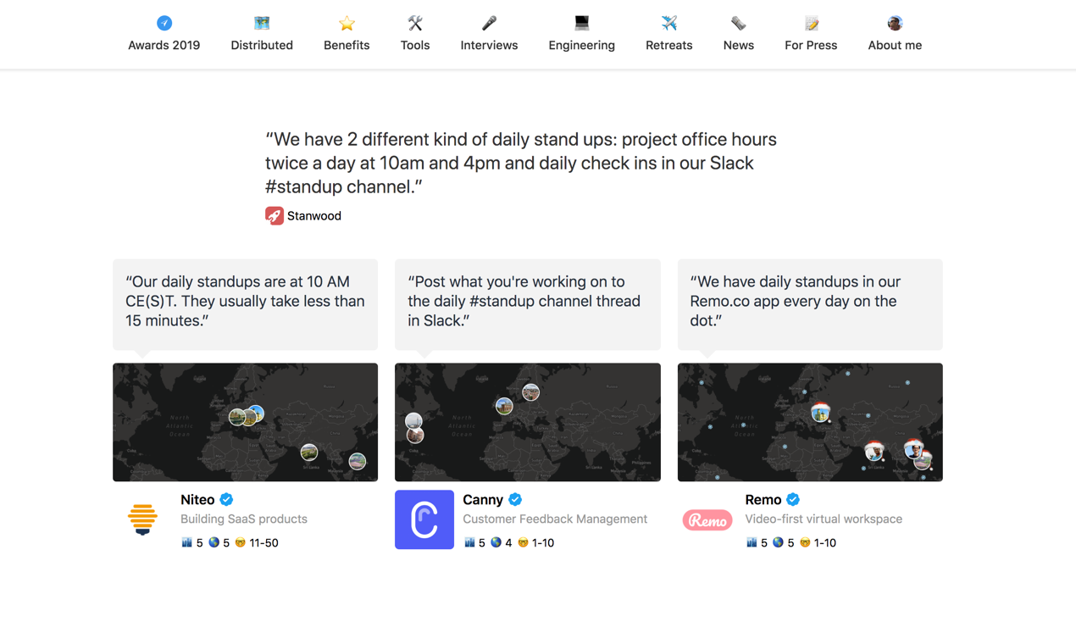
Task: Select the Benefits star icon
Action: pos(347,23)
